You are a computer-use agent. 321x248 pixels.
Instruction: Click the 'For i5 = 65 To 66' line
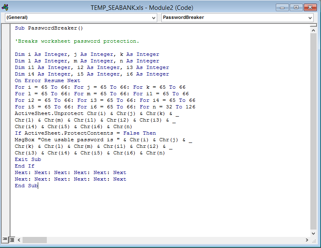tap(105, 107)
